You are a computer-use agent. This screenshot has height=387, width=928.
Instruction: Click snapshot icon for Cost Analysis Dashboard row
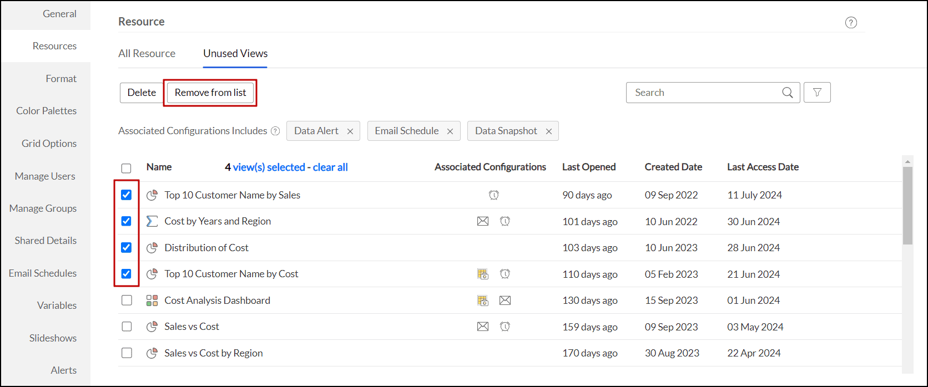coord(483,301)
